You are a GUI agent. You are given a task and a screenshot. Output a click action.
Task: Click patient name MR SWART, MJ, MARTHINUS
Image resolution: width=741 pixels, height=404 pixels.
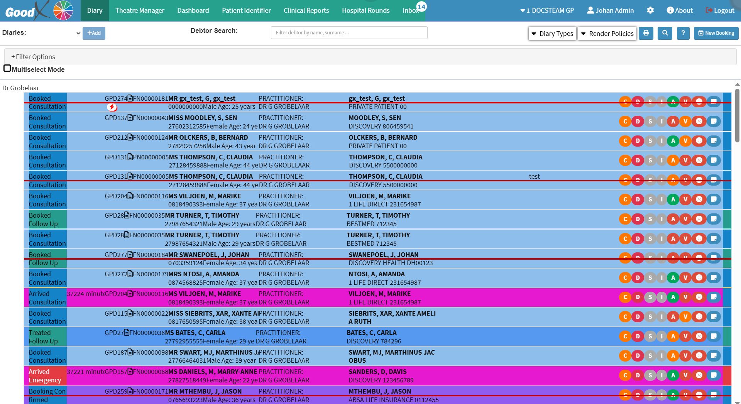click(x=213, y=352)
